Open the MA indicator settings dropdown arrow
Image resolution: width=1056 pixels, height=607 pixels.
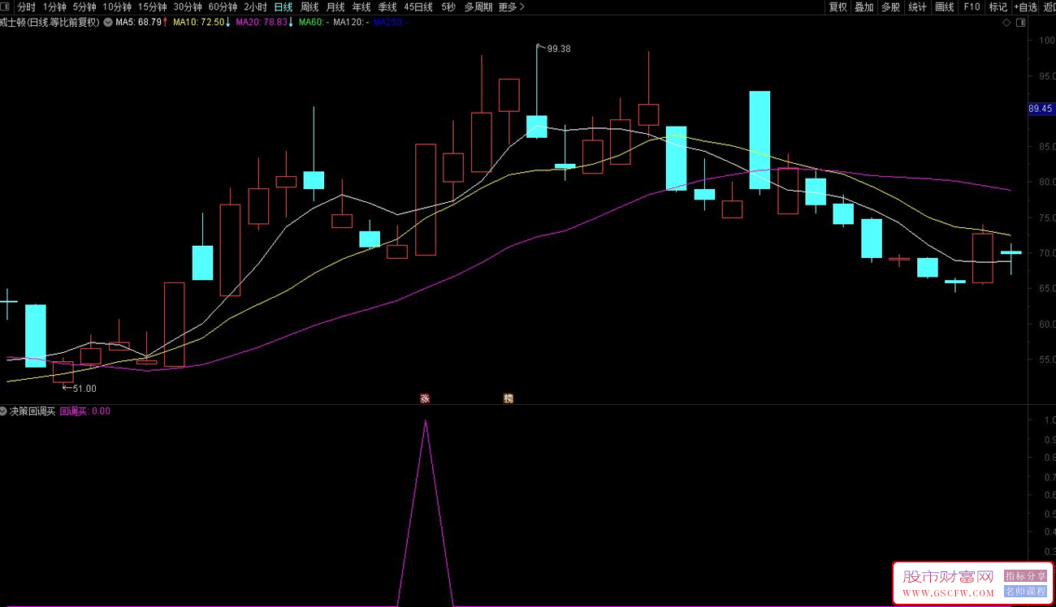tap(108, 22)
